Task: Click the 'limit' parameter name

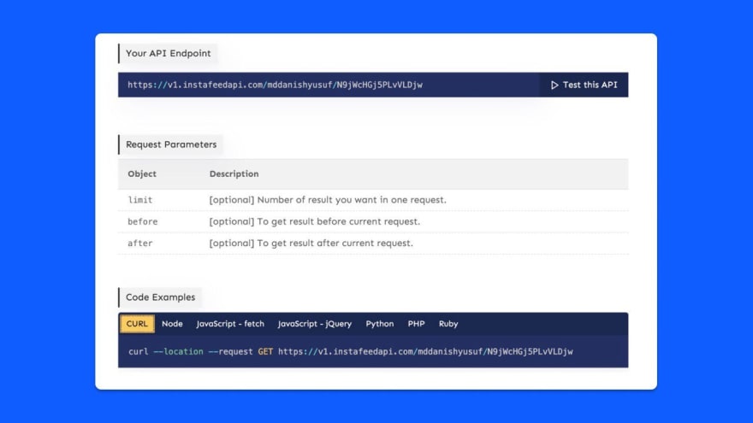Action: tap(139, 200)
